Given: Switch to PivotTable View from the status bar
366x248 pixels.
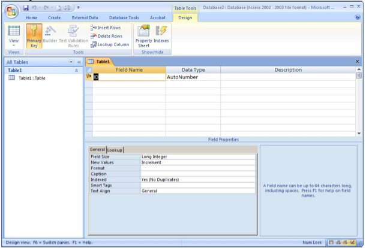Looking at the screenshot, I should 338,243.
